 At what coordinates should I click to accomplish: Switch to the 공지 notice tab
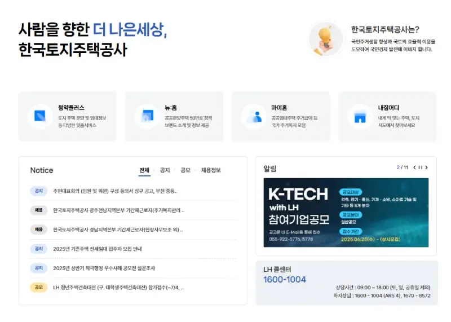pyautogui.click(x=165, y=170)
